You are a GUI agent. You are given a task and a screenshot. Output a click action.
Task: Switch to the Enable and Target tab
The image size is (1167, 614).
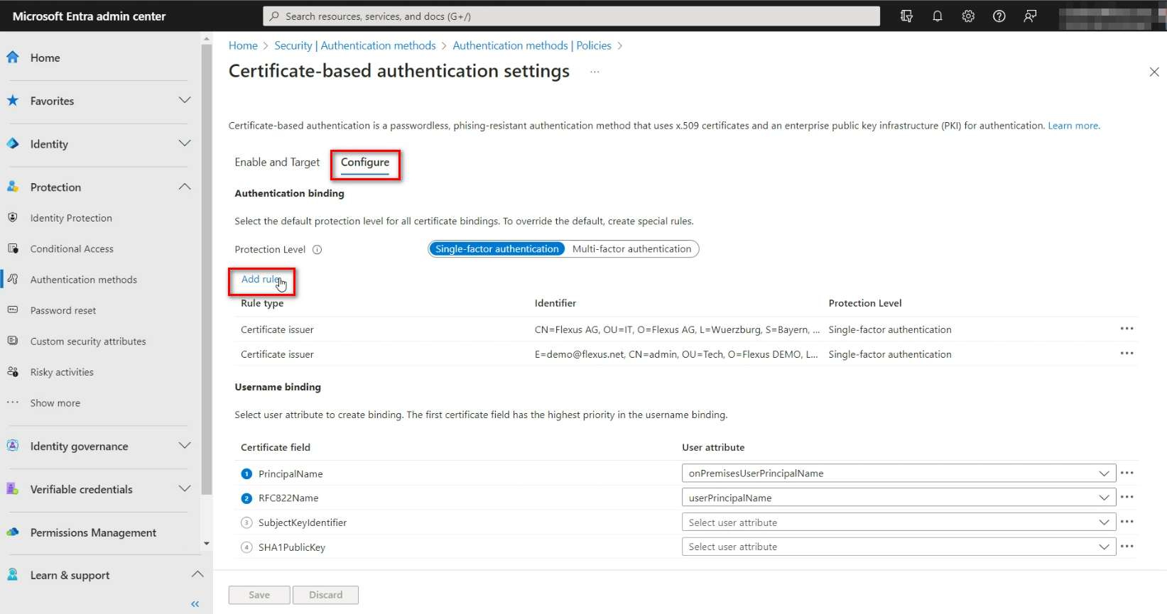(277, 163)
